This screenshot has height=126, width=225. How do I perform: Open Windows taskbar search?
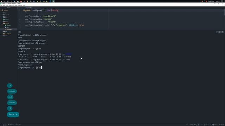(x=5, y=1)
